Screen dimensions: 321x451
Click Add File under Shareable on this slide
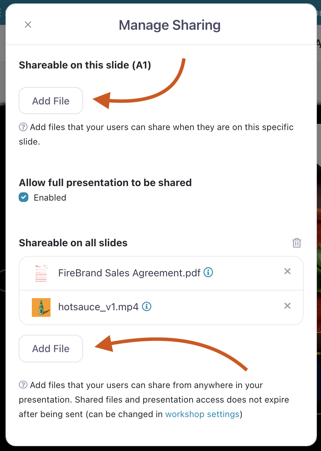point(51,101)
